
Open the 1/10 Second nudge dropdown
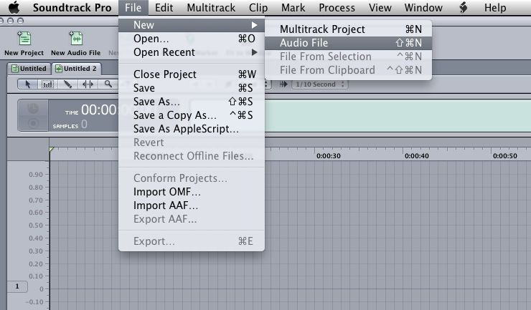click(x=320, y=84)
